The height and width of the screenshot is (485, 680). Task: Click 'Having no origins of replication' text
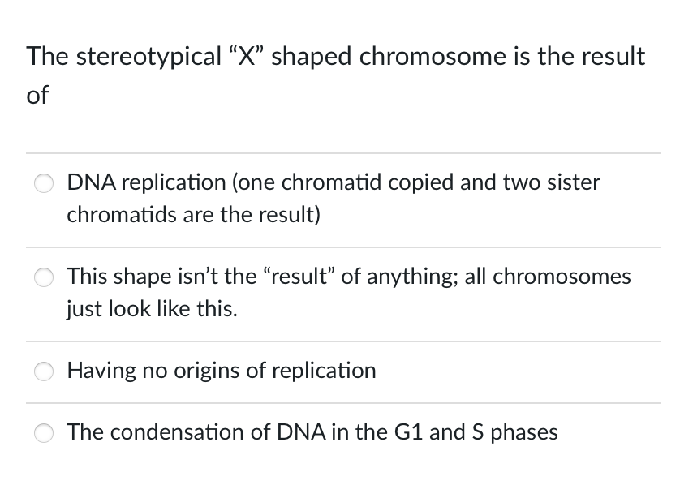tap(221, 371)
